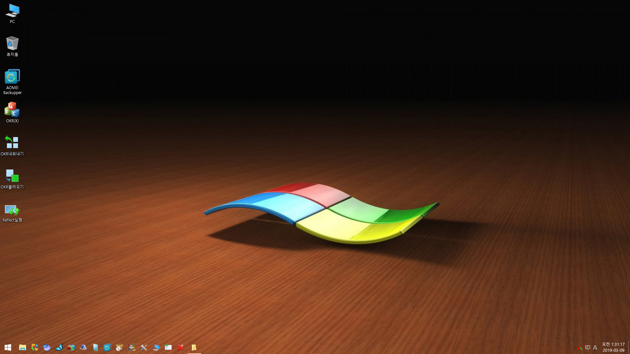Click the red-green triangle tray icon
The width and height of the screenshot is (630, 354).
click(x=580, y=348)
